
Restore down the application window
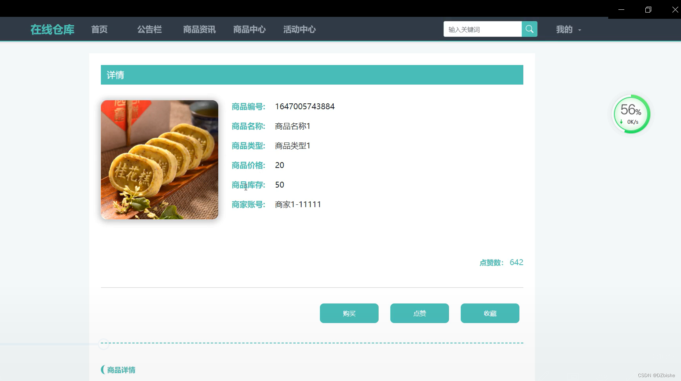pos(648,9)
